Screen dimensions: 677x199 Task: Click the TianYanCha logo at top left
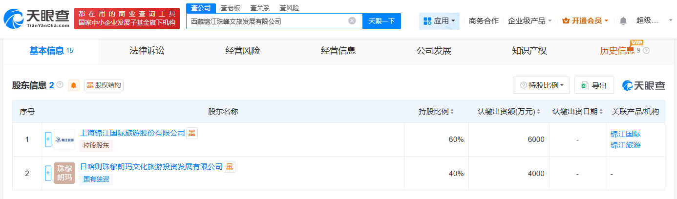[x=36, y=19]
